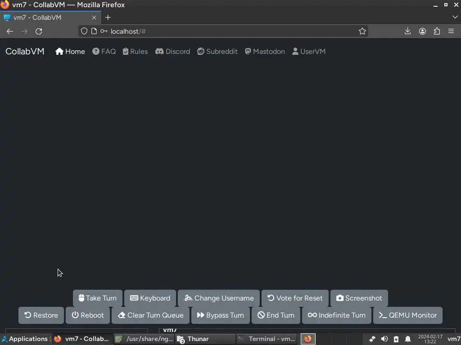Open the shield tracking protection icon
This screenshot has width=461, height=345.
click(84, 31)
